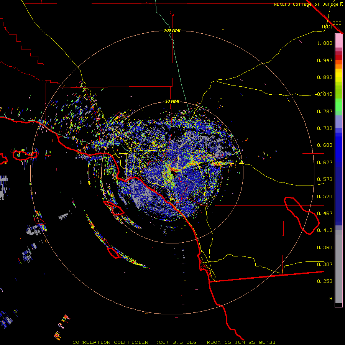Click the pink swatch atop the color bar
The width and height of the screenshot is (345, 345).
click(338, 41)
